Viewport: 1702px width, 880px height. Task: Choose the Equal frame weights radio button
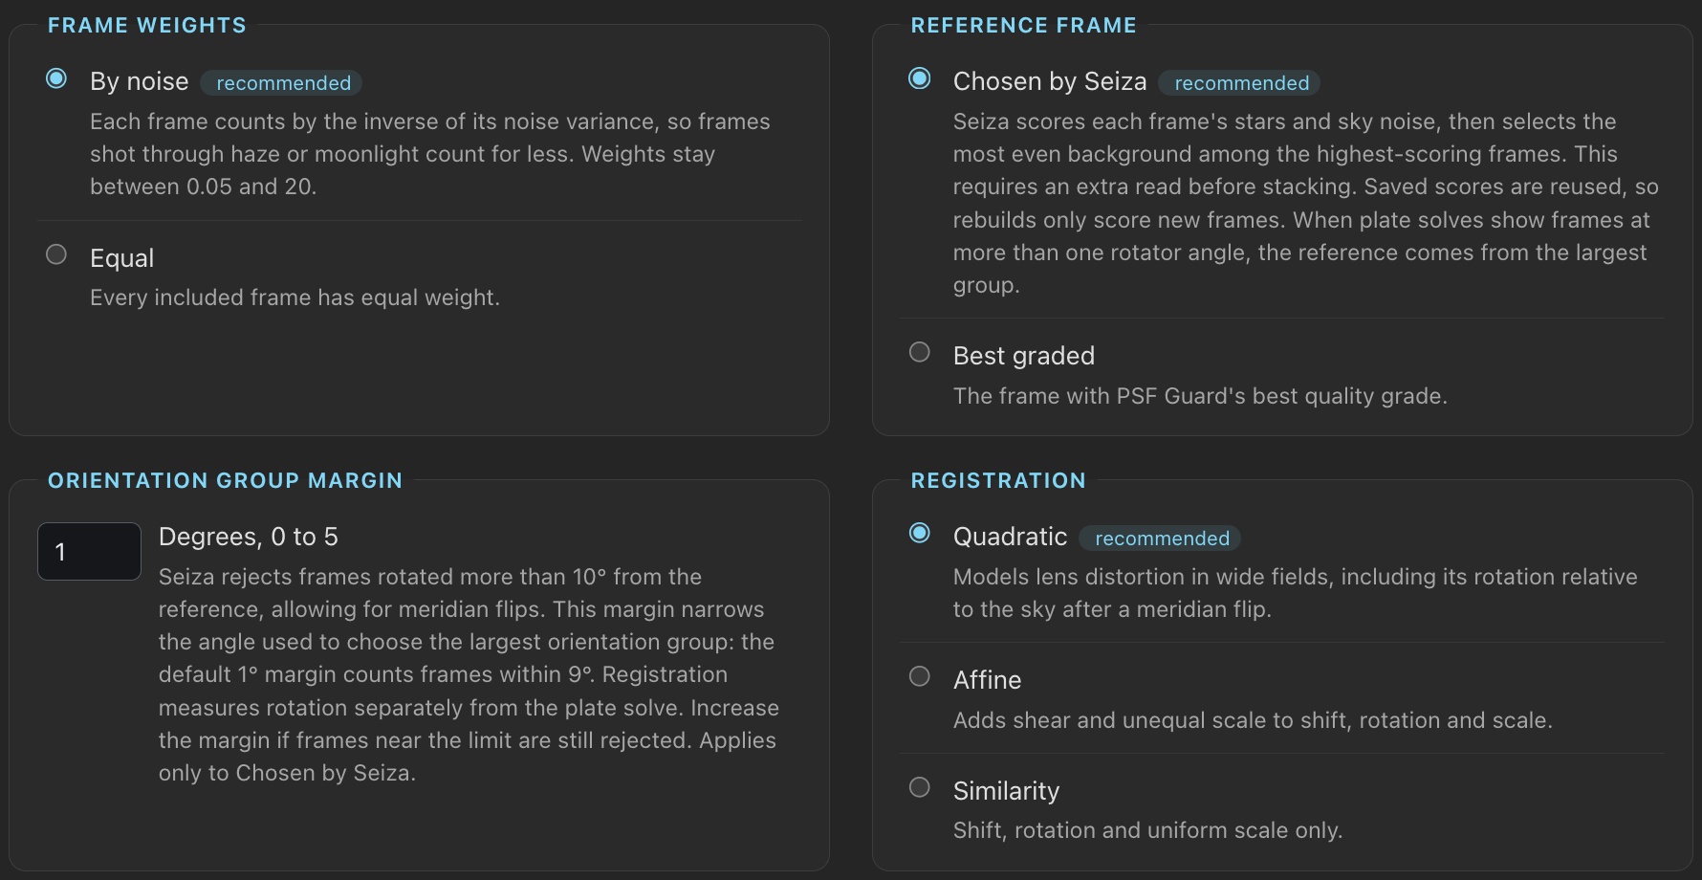click(56, 254)
